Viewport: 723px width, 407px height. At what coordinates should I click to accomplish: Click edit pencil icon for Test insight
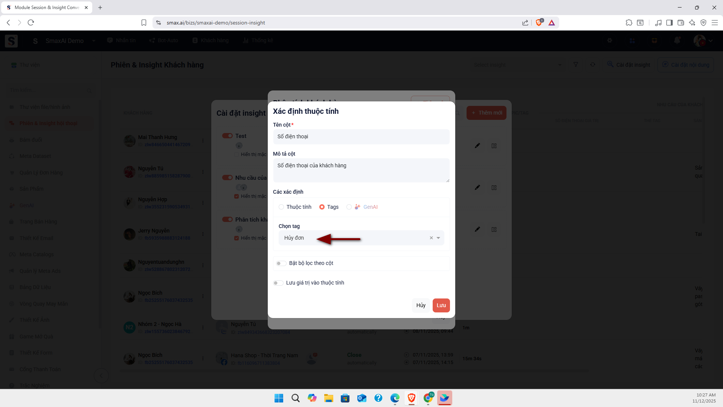[x=477, y=146]
